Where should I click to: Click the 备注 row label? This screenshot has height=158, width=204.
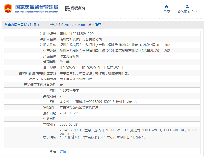[53, 102]
